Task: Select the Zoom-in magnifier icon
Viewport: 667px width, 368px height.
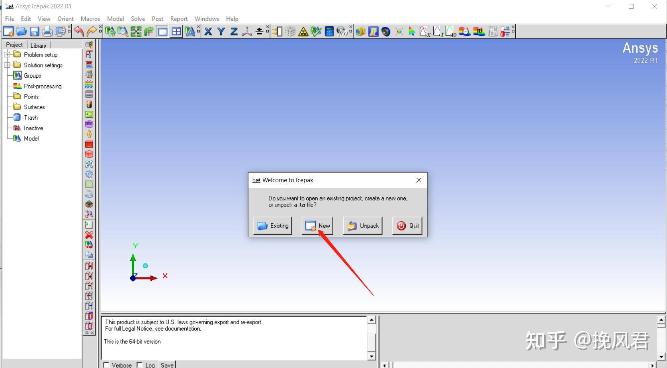Action: (x=123, y=31)
